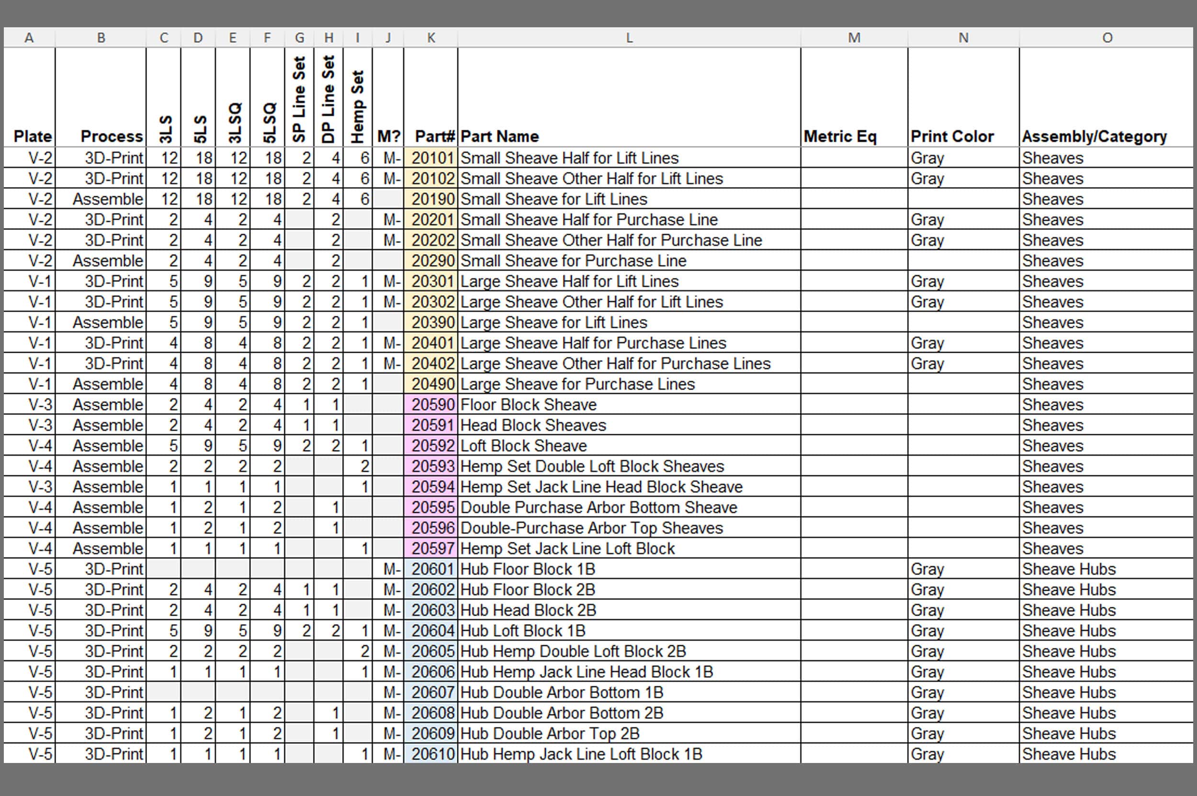Select column J header

[388, 37]
